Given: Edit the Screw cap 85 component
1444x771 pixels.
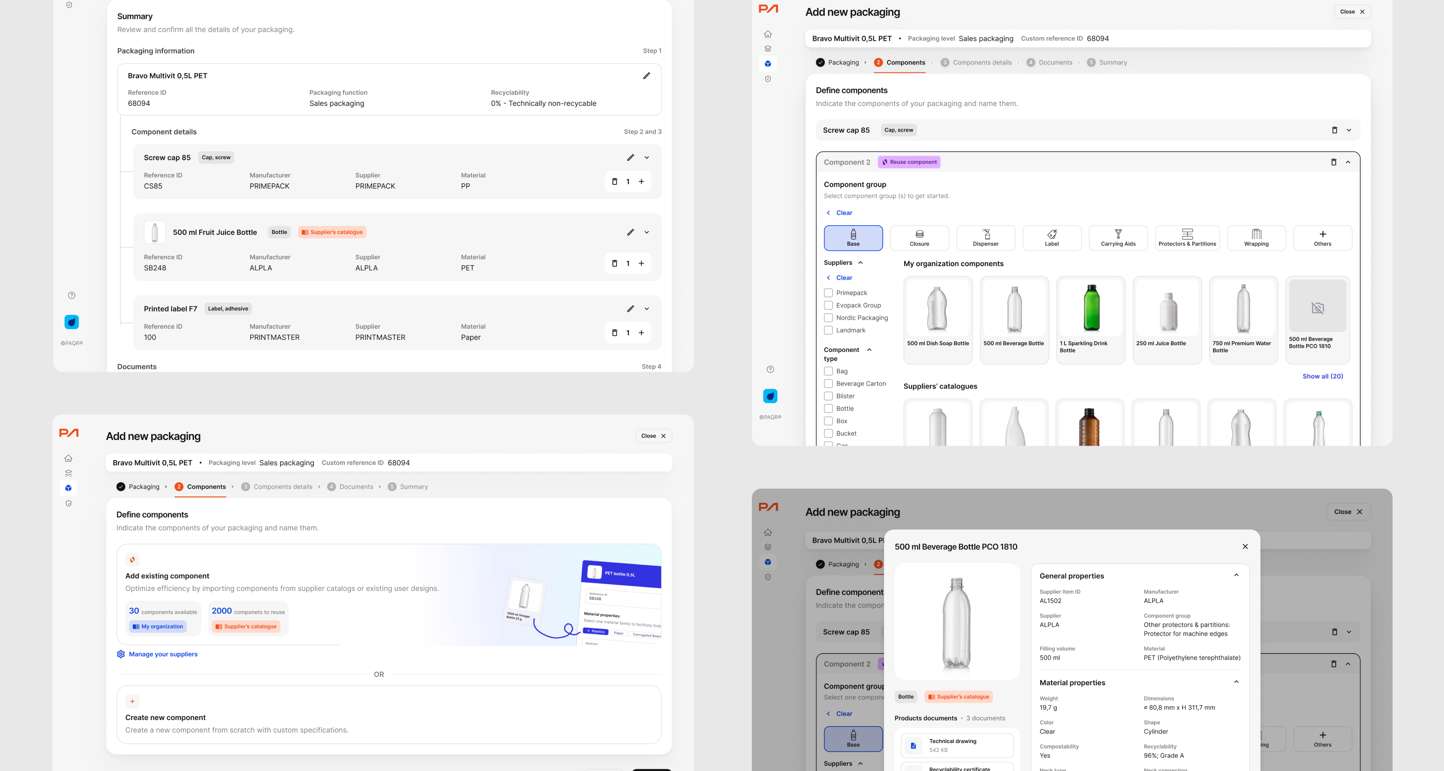Looking at the screenshot, I should click(x=630, y=157).
